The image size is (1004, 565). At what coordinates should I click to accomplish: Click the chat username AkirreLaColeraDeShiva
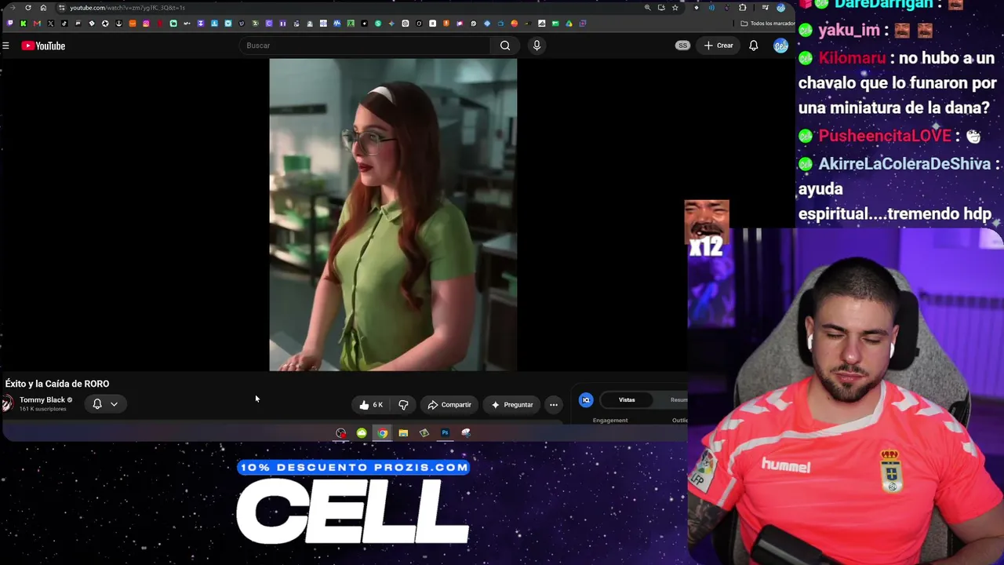tap(904, 164)
